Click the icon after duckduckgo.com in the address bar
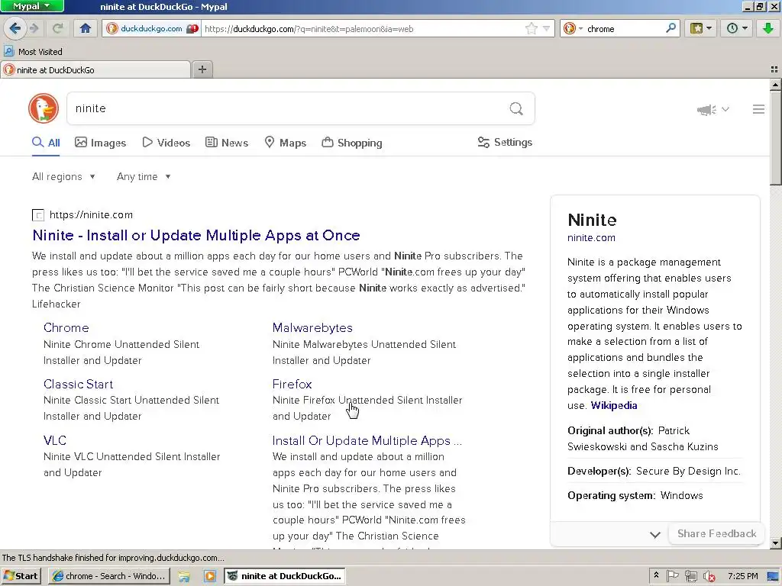Viewport: 782px width, 586px height. coord(192,28)
